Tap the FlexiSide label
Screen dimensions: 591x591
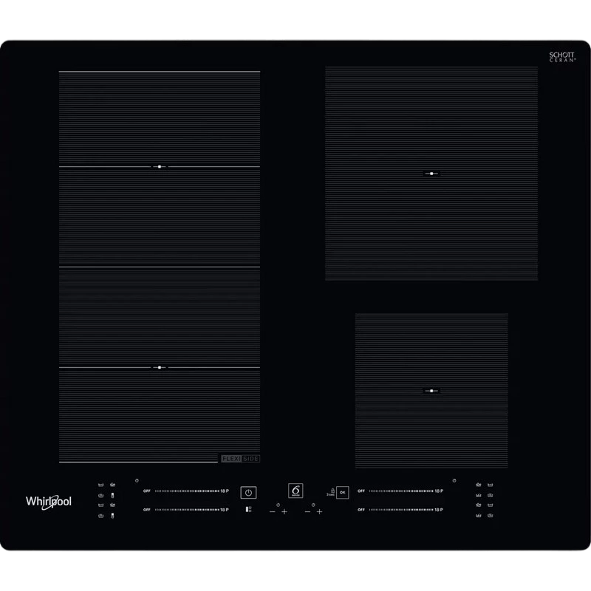(240, 459)
